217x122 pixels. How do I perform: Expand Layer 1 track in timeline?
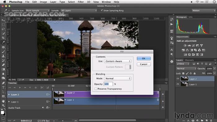pos(9,102)
